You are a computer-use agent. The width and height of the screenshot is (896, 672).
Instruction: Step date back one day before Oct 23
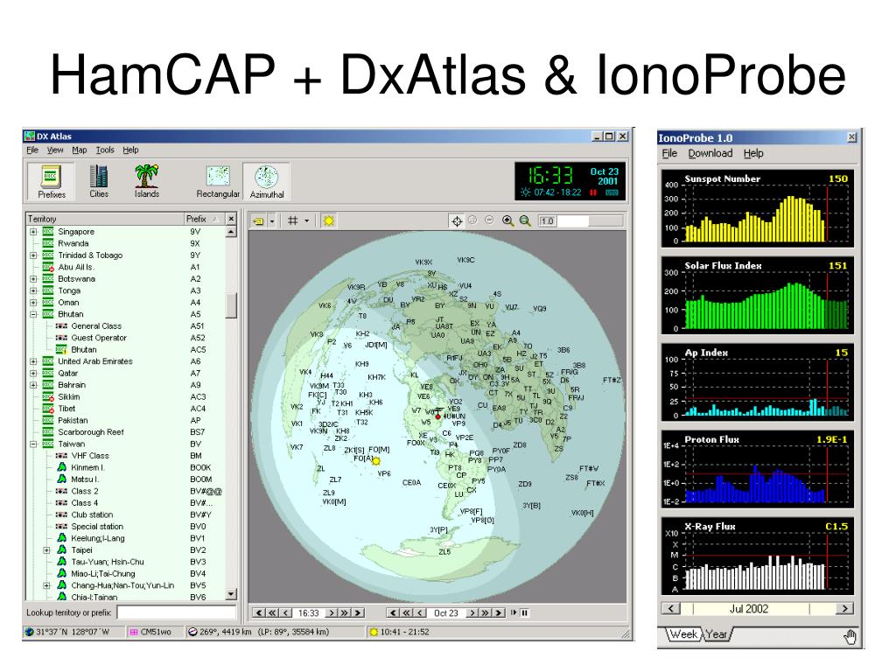(x=421, y=613)
